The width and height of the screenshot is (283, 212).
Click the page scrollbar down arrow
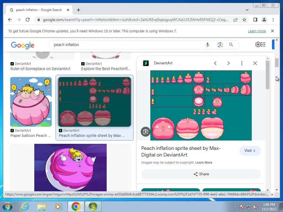coord(277,190)
